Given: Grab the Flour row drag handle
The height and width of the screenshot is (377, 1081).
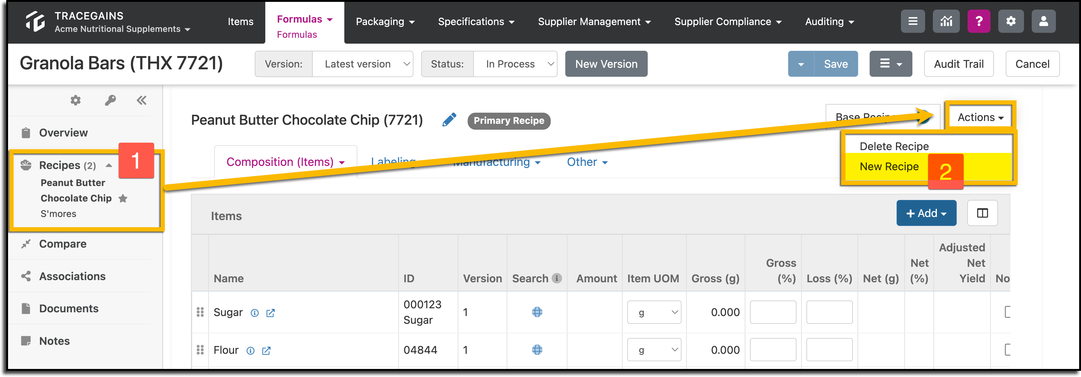Looking at the screenshot, I should click(200, 350).
